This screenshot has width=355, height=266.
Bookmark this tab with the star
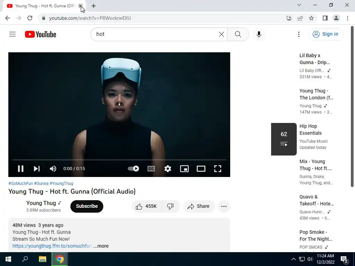311,18
